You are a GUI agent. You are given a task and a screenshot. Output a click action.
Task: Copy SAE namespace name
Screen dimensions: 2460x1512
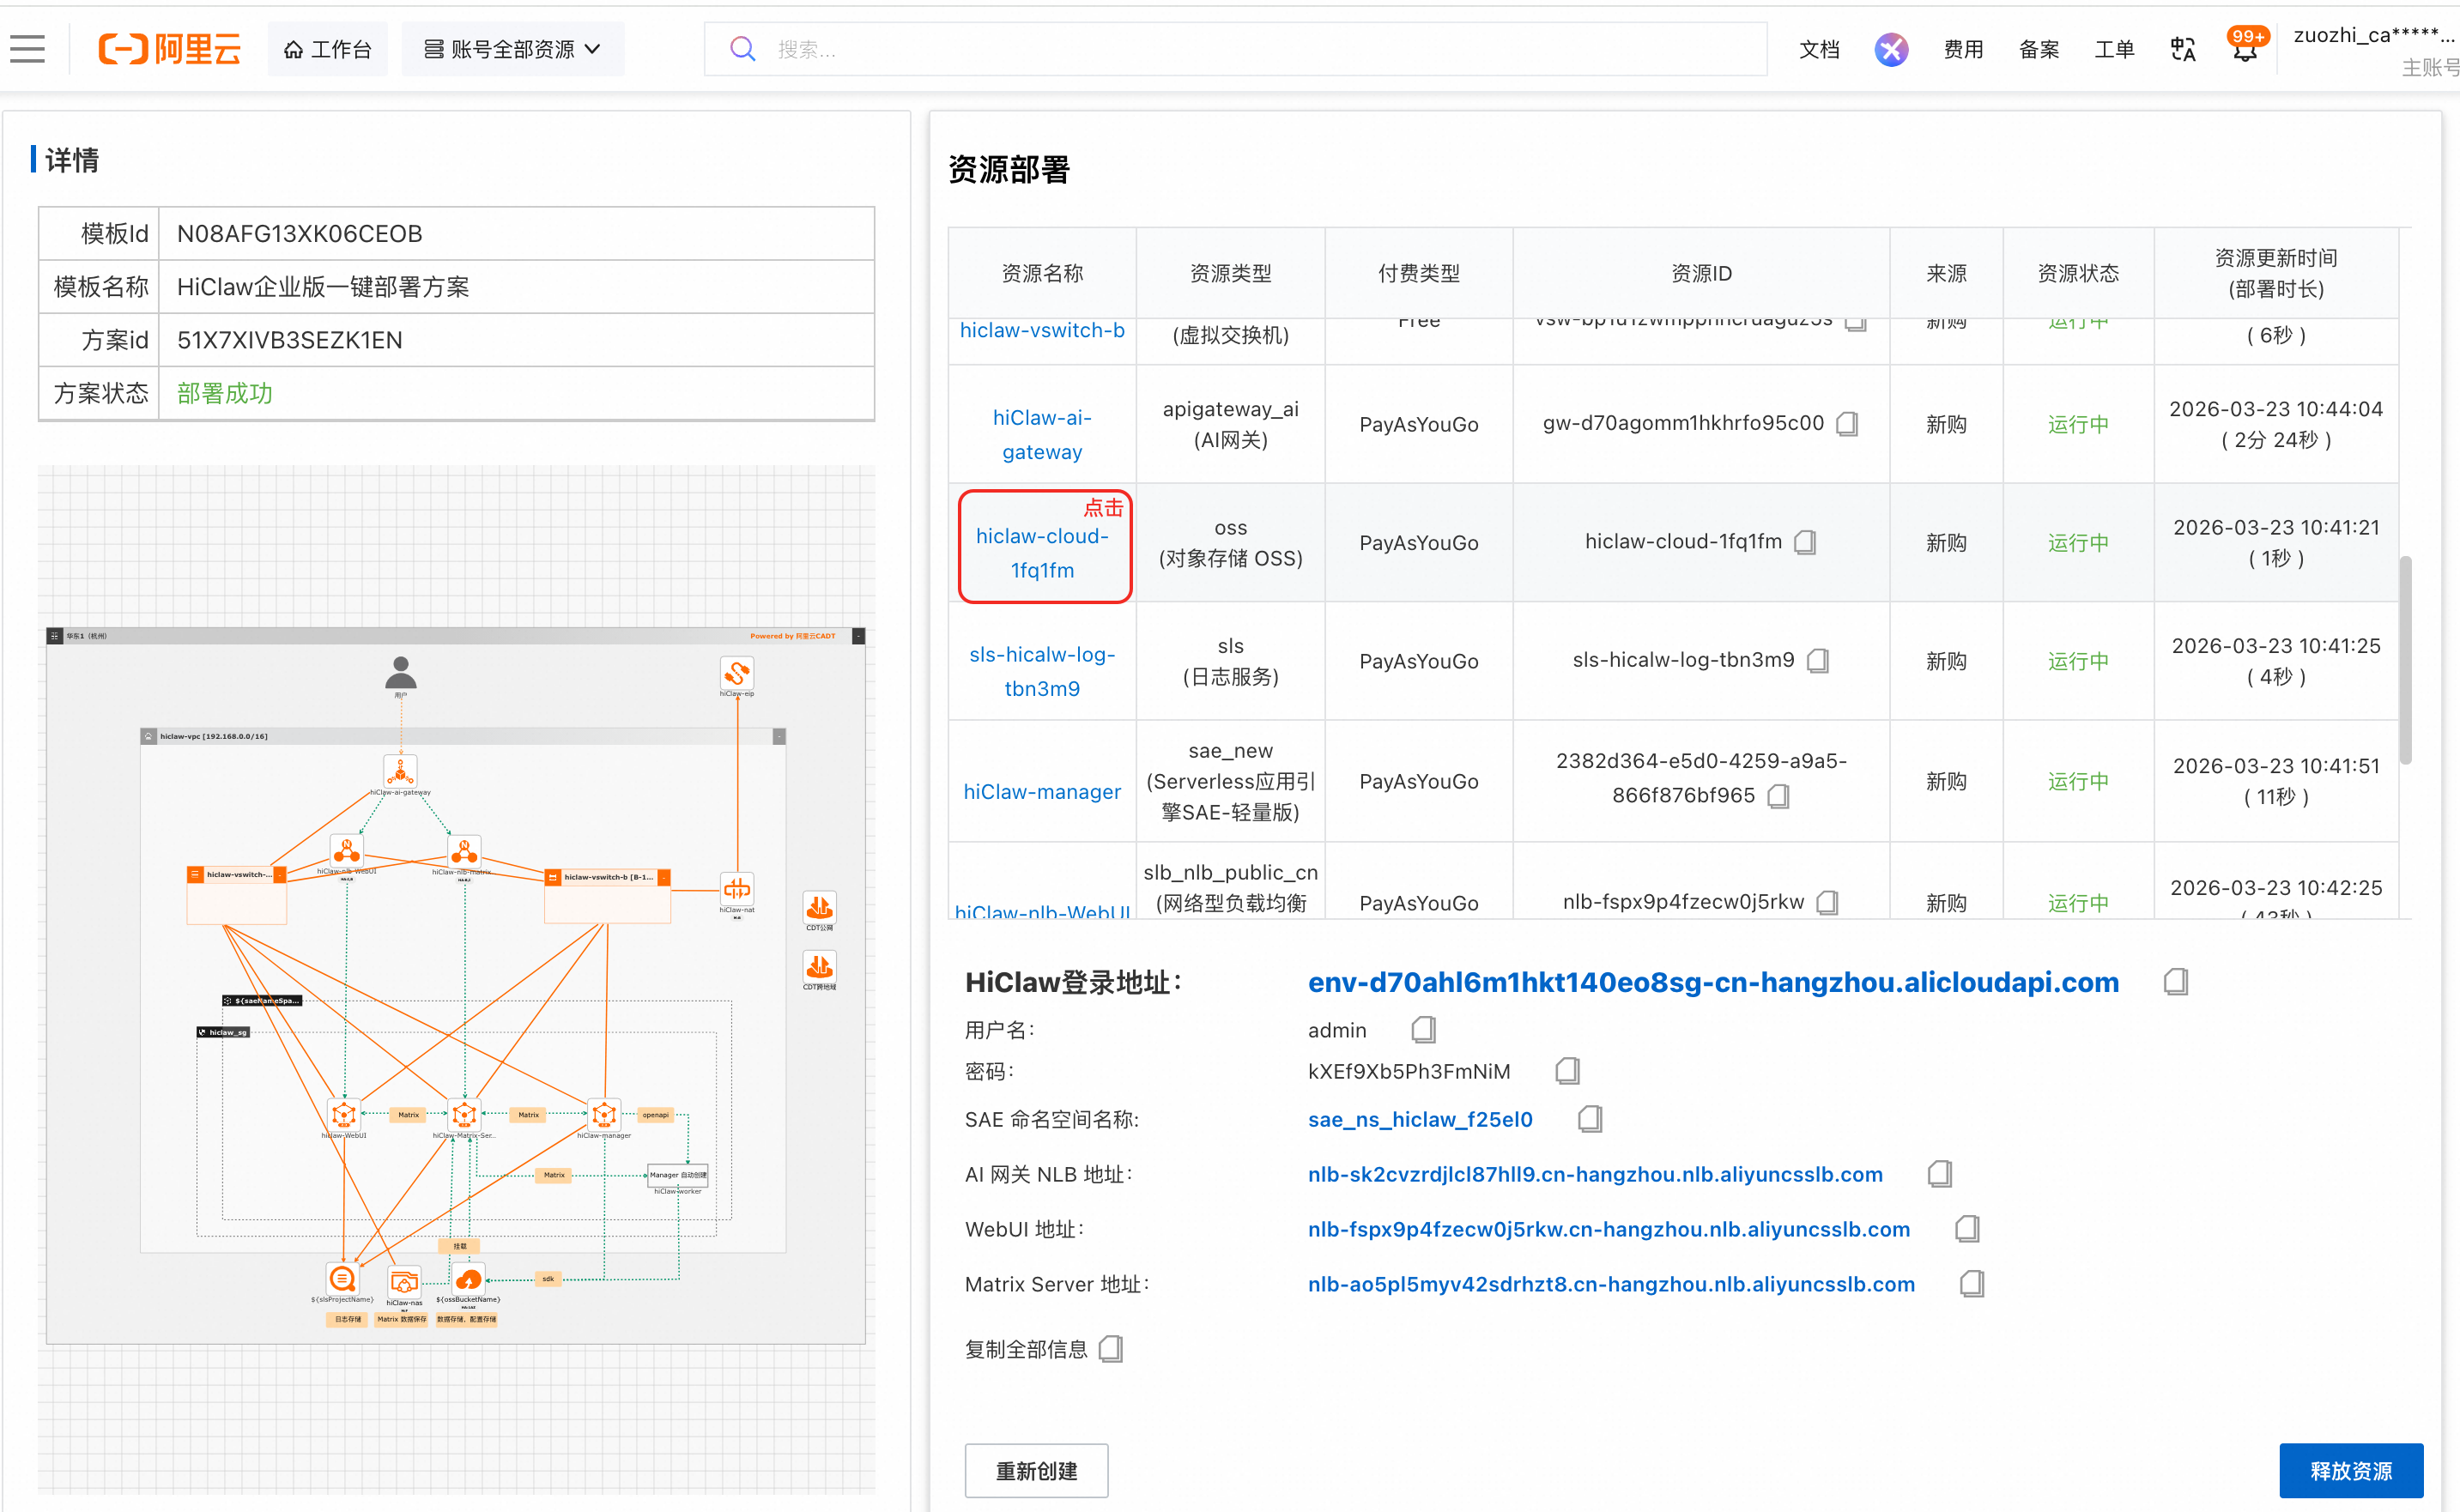1590,1119
